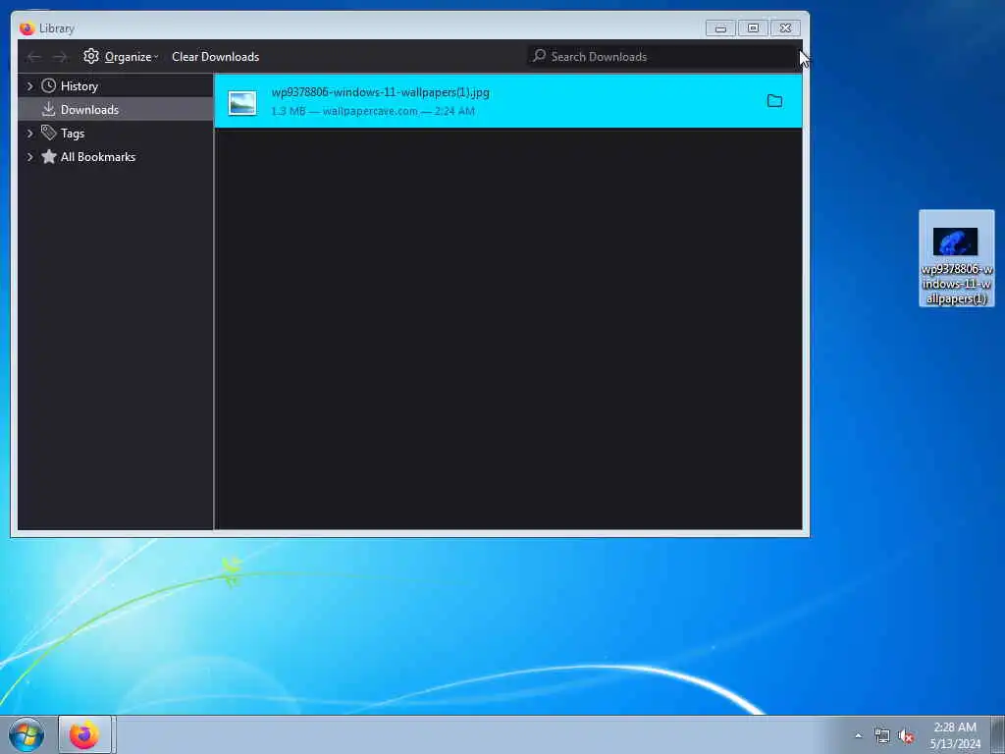Select wp9378806-windows-11-wallpapers(1).jpg download entry
The height and width of the screenshot is (754, 1005).
click(x=508, y=101)
